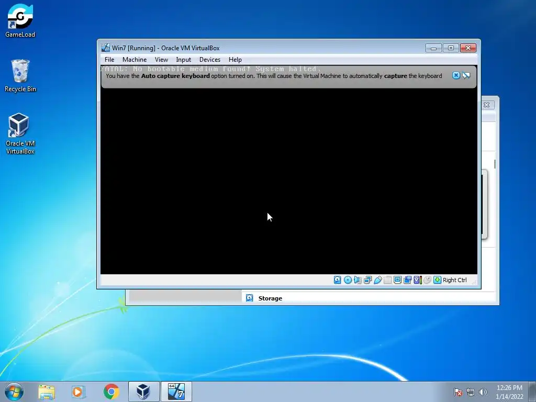The height and width of the screenshot is (402, 536).
Task: Open the hard disk activity indicator in status bar
Action: (338, 280)
